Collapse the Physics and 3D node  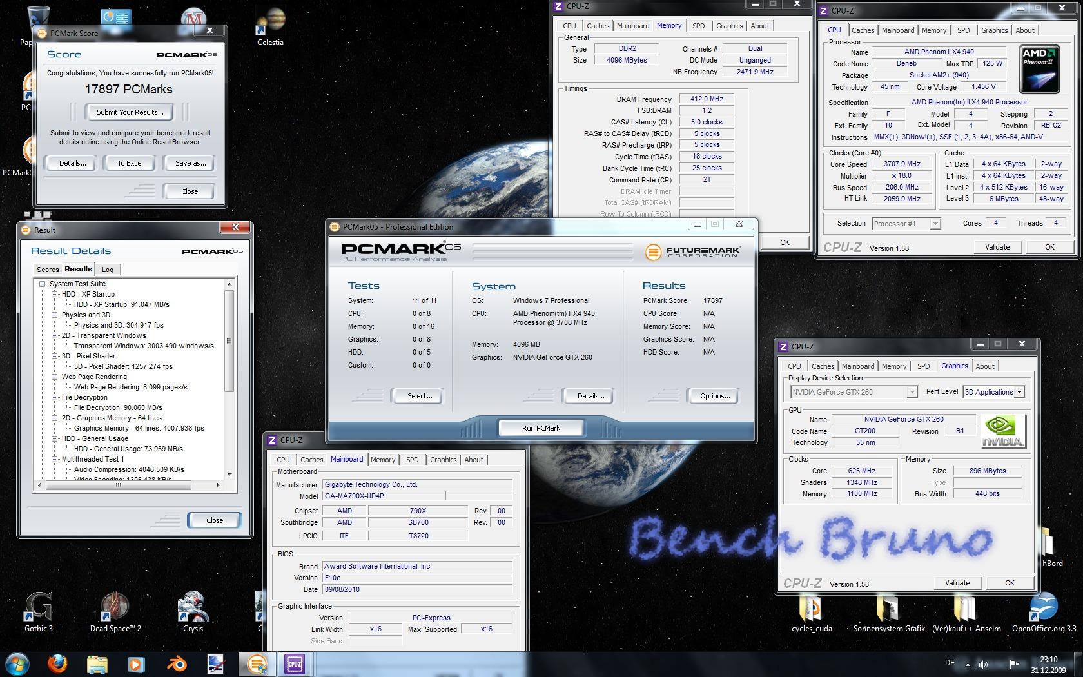(x=55, y=315)
